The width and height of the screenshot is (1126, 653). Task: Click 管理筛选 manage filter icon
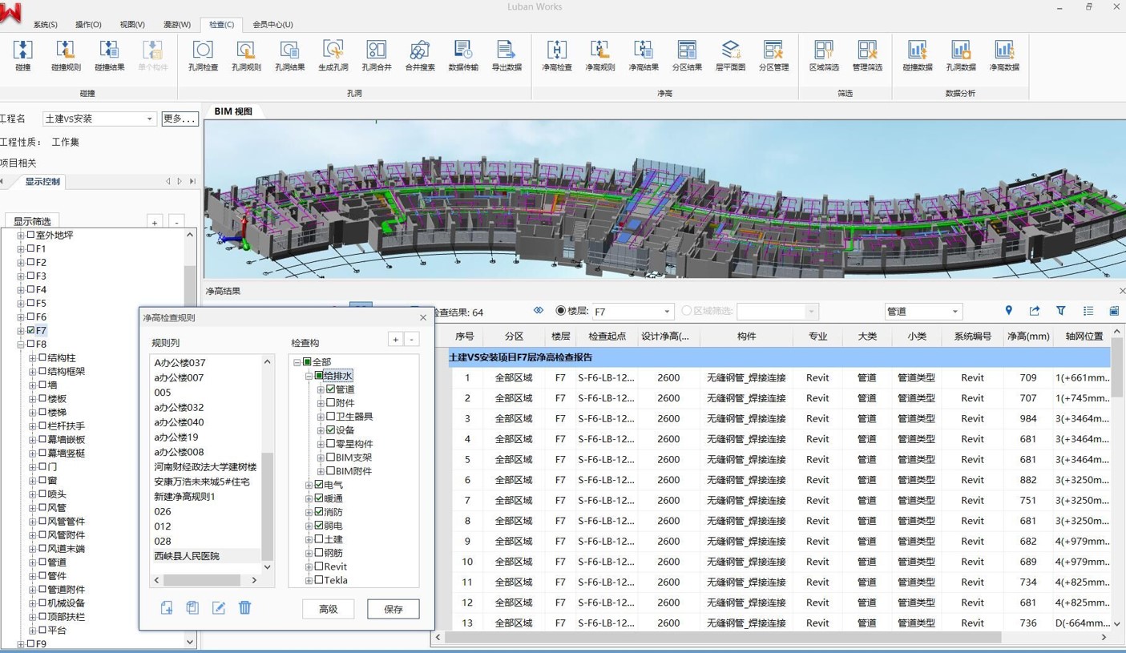866,55
